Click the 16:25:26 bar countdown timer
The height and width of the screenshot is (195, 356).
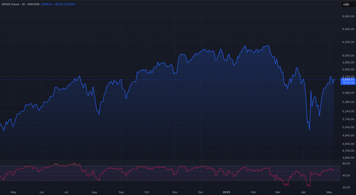[x=348, y=83]
